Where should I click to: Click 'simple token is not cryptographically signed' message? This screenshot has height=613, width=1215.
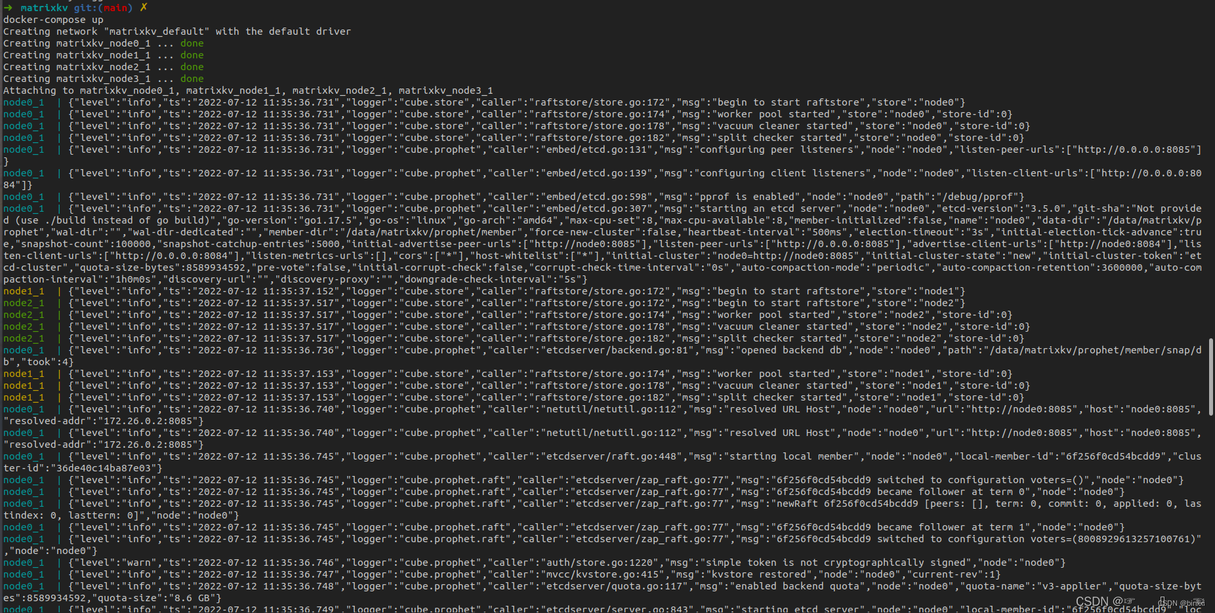point(836,563)
